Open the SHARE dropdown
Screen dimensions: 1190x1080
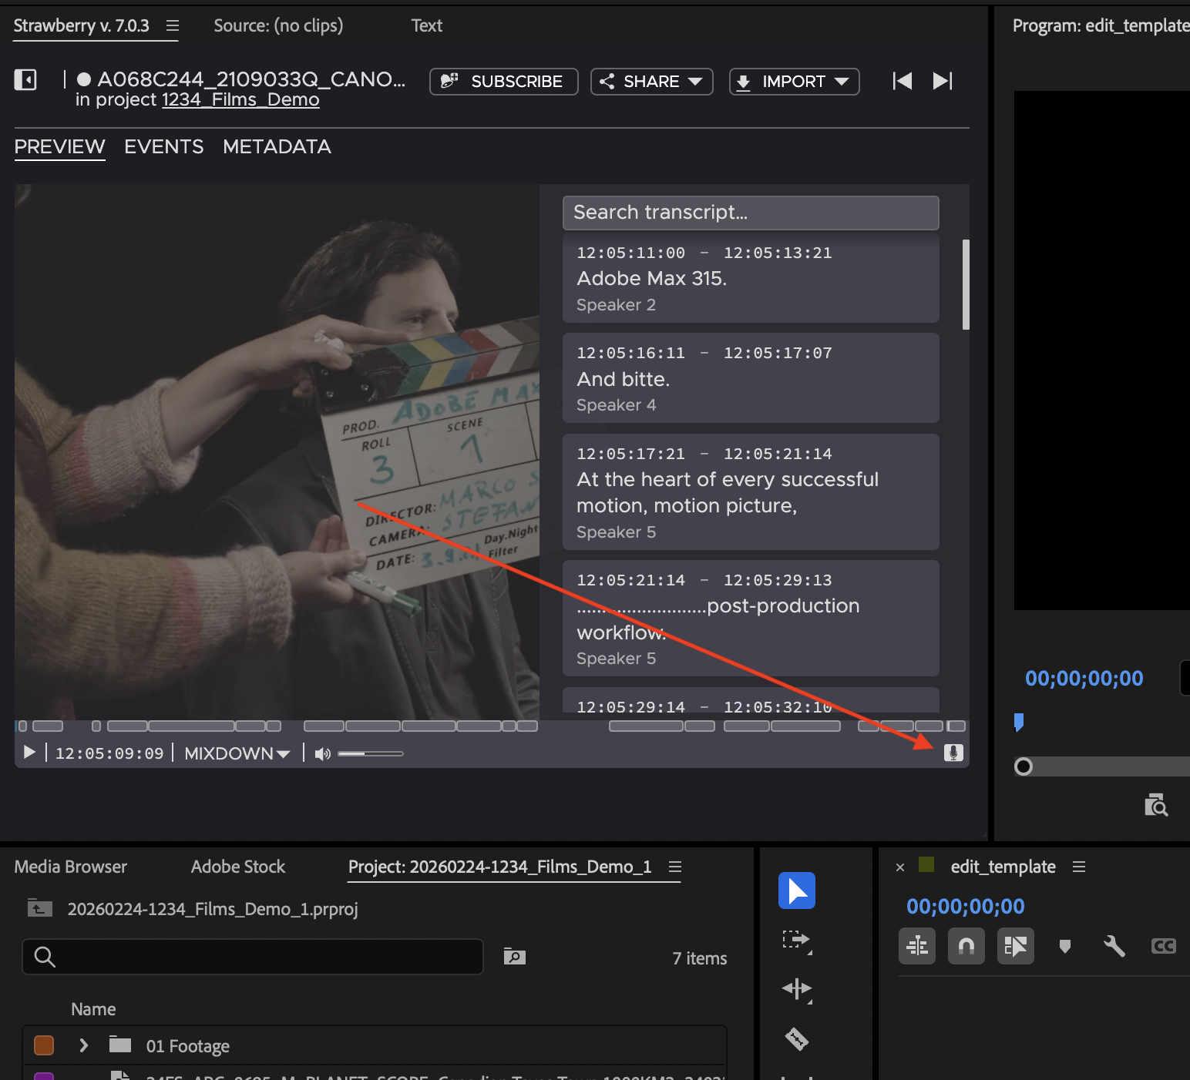(x=651, y=82)
